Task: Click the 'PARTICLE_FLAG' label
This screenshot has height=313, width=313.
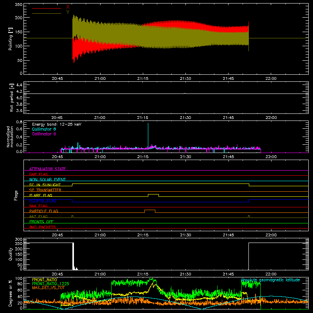Action: click(x=44, y=211)
